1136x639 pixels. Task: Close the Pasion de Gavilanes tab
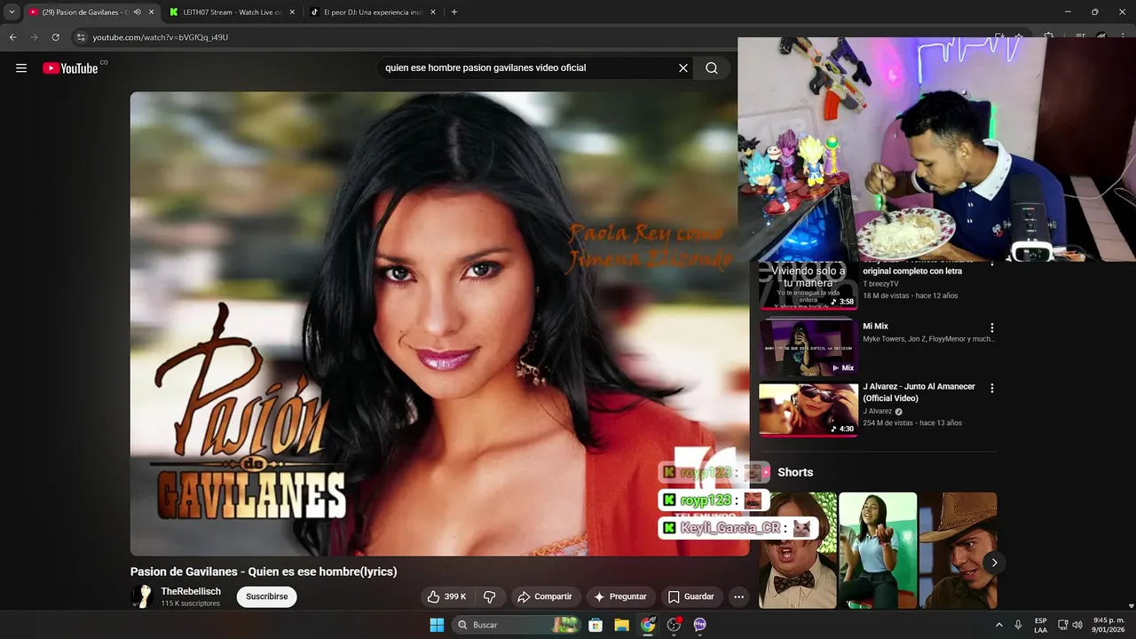[x=151, y=12]
